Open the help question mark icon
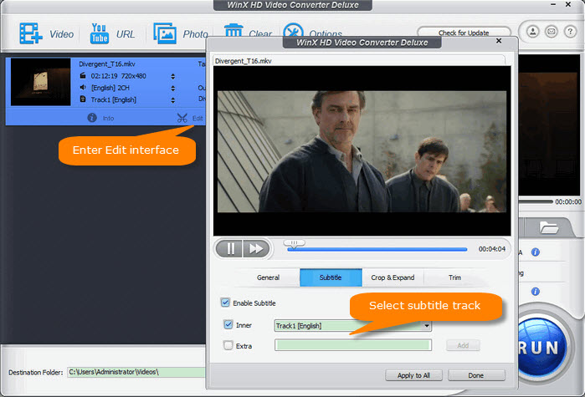This screenshot has height=397, width=585. click(x=570, y=32)
